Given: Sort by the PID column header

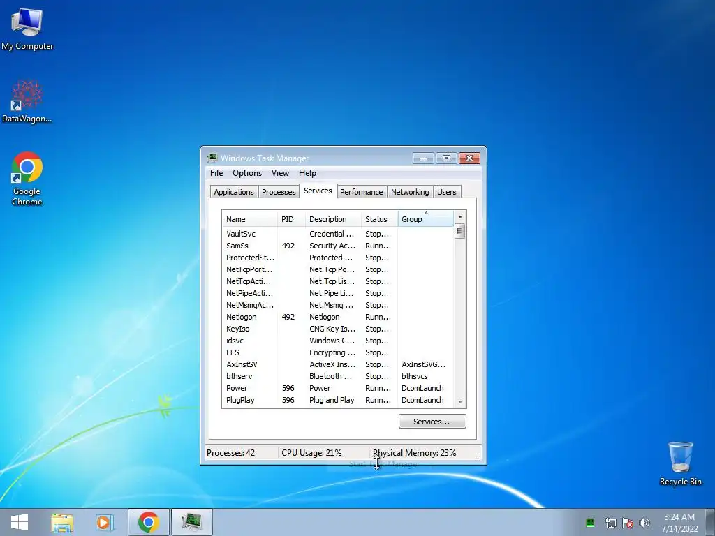Looking at the screenshot, I should (x=291, y=219).
